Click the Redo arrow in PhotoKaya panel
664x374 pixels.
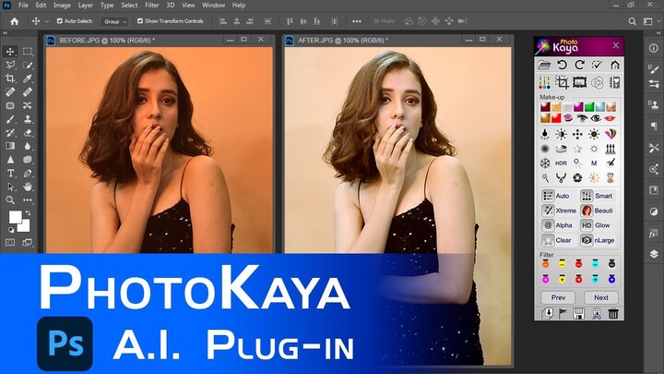(580, 65)
